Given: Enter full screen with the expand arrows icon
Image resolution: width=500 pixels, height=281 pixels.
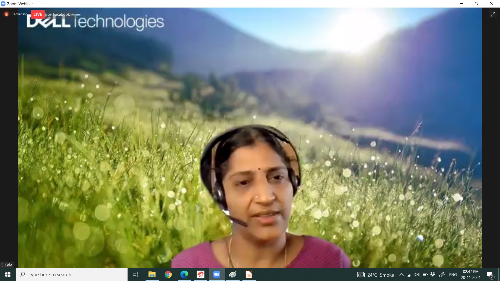Looking at the screenshot, I should (493, 14).
